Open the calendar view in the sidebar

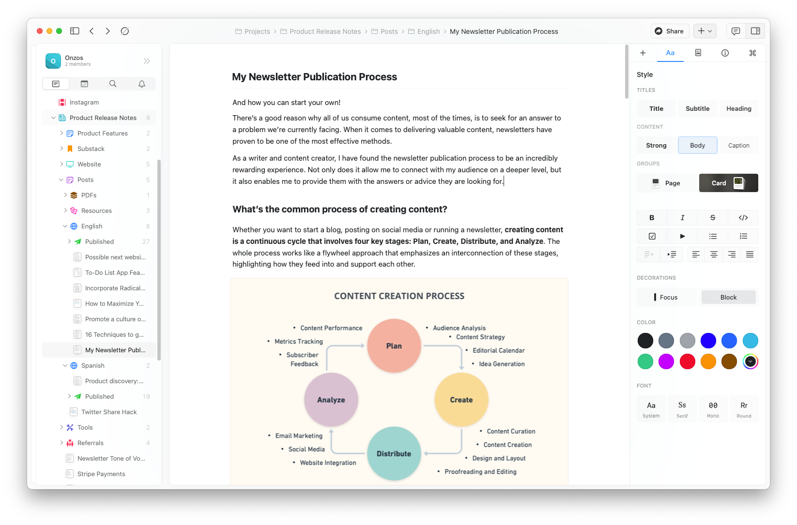click(x=84, y=84)
